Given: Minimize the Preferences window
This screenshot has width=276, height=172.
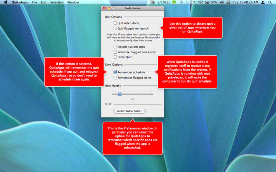Looking at the screenshot, I should 109,8.
